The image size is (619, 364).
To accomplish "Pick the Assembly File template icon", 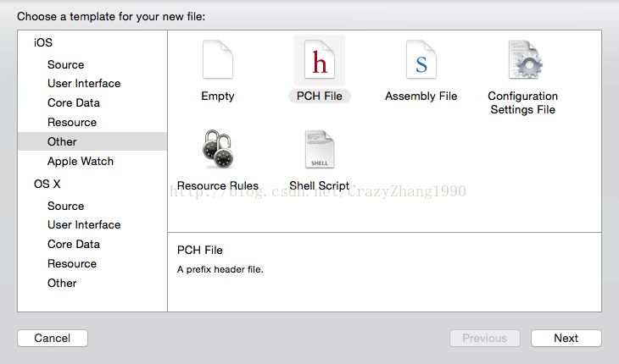I will [421, 59].
